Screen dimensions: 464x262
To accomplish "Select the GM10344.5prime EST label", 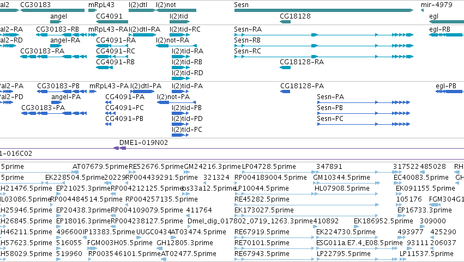I will (341, 178).
